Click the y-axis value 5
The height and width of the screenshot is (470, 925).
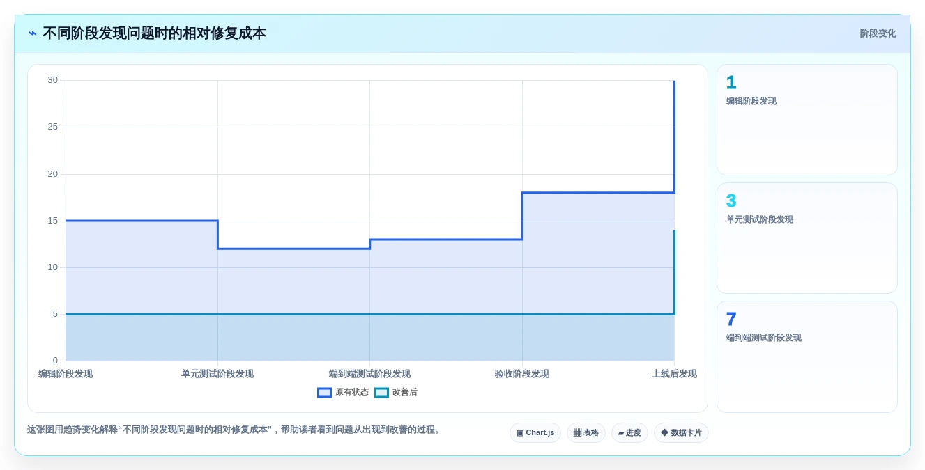click(55, 314)
